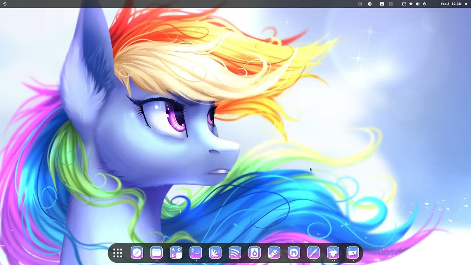Click the Zorin activities logo in top bar
Image resolution: width=471 pixels, height=265 pixels.
click(x=5, y=4)
